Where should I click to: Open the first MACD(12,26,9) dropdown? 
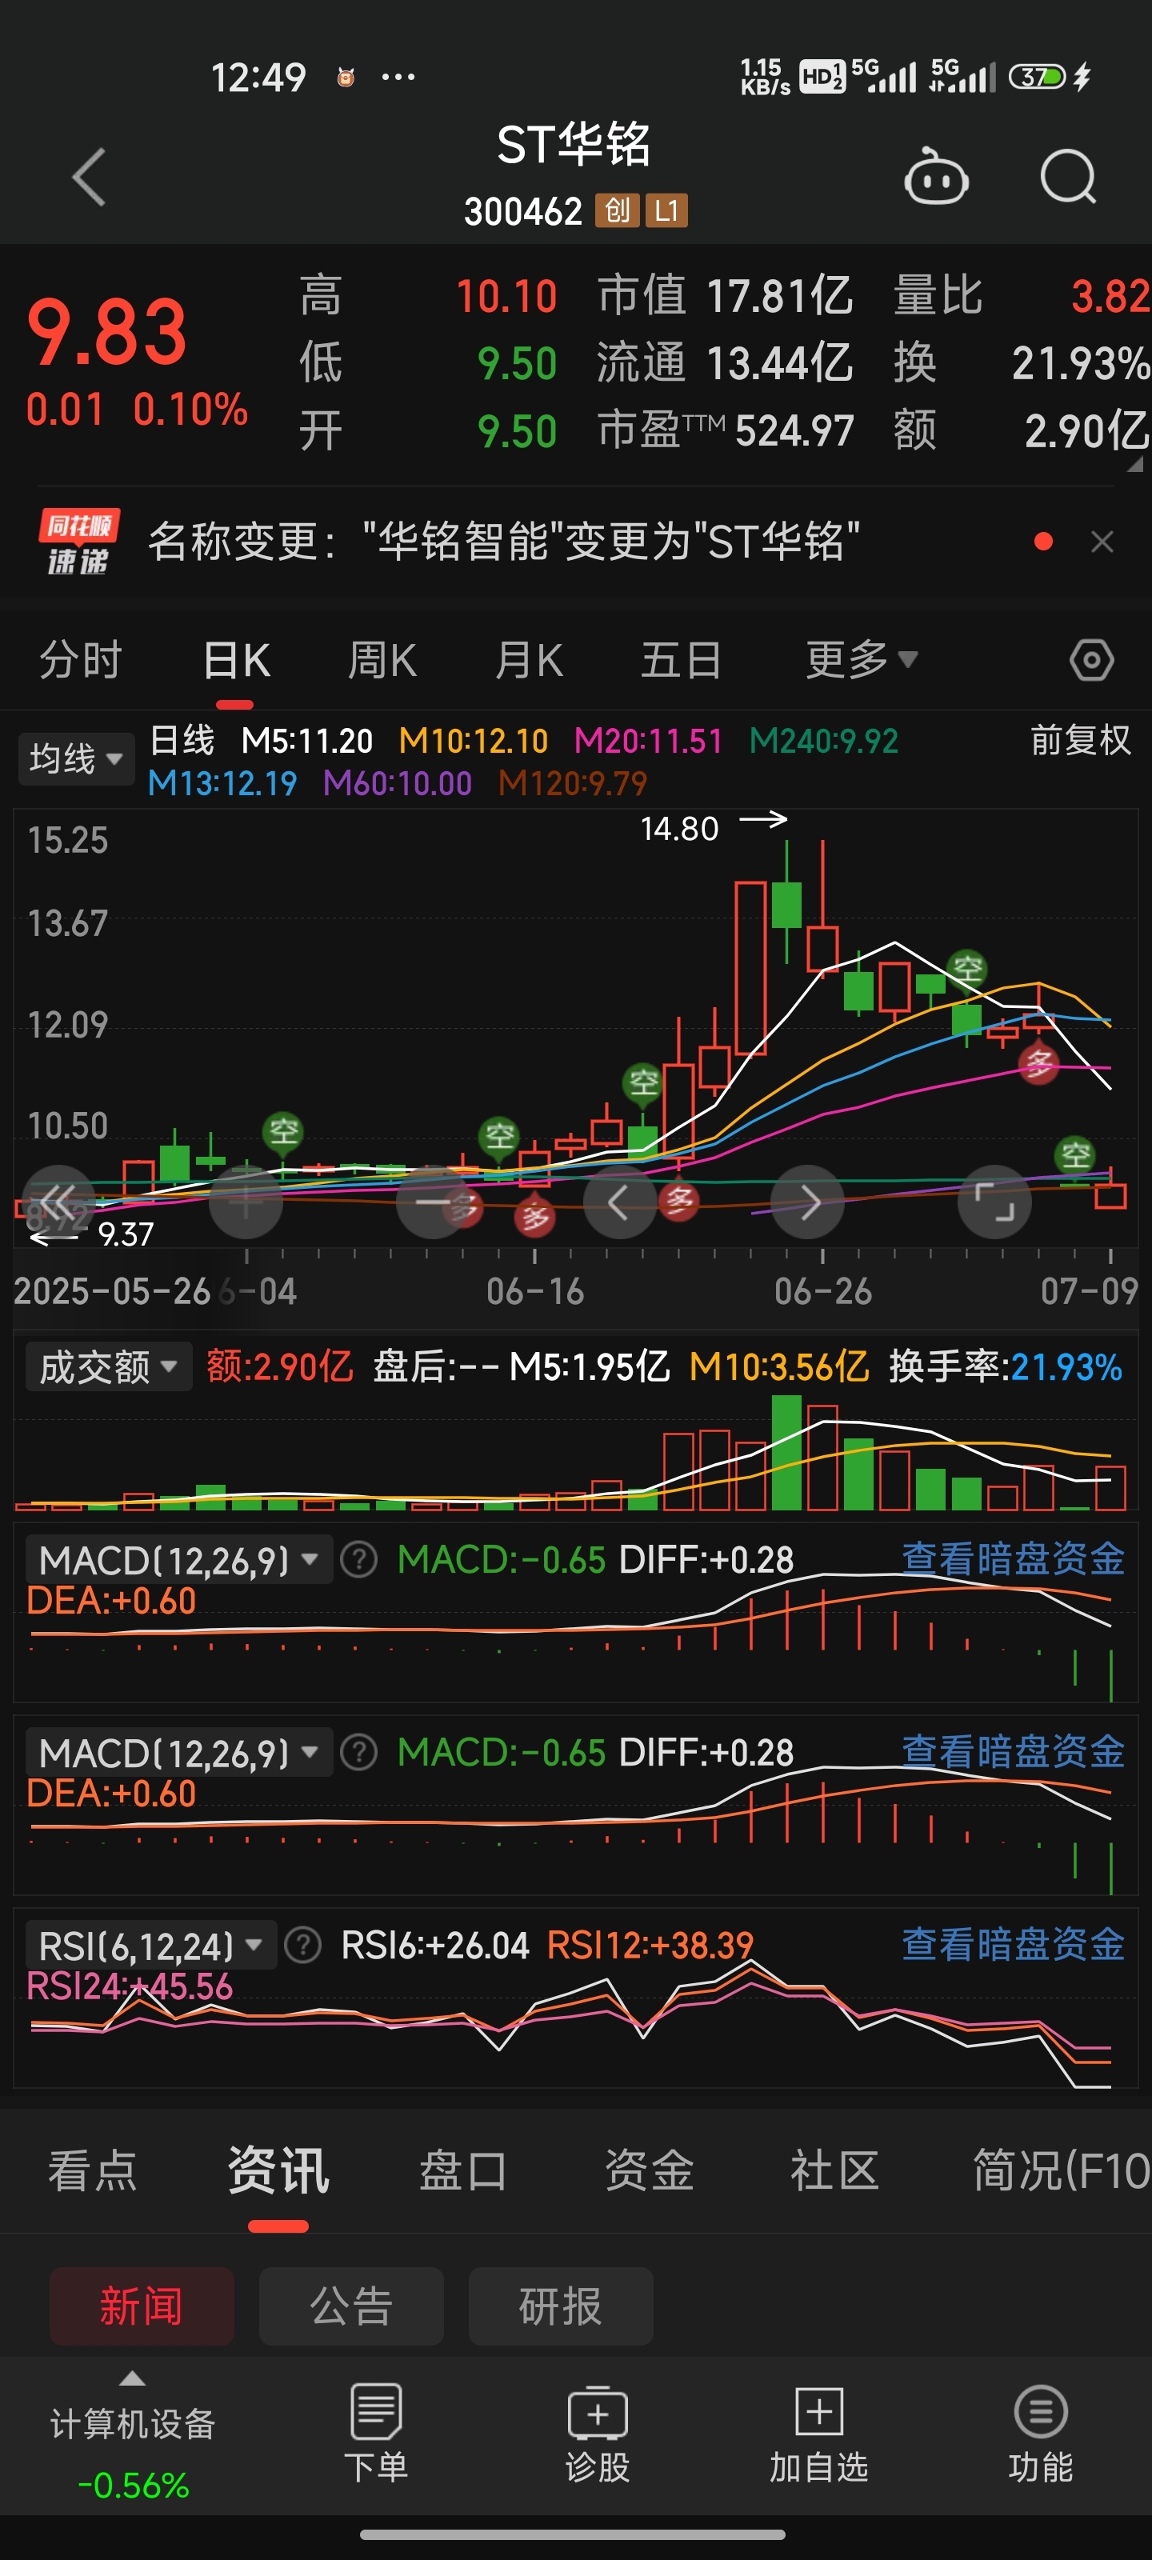pyautogui.click(x=179, y=1560)
